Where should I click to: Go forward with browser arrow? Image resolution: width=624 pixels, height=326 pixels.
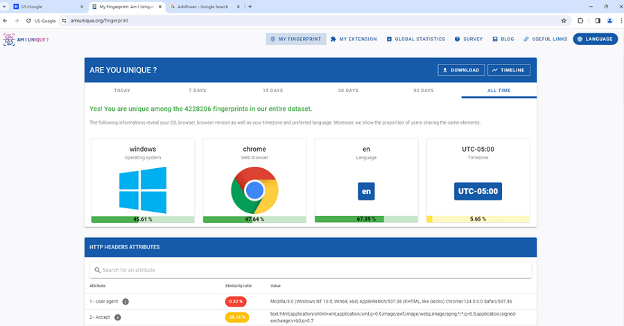(x=17, y=21)
